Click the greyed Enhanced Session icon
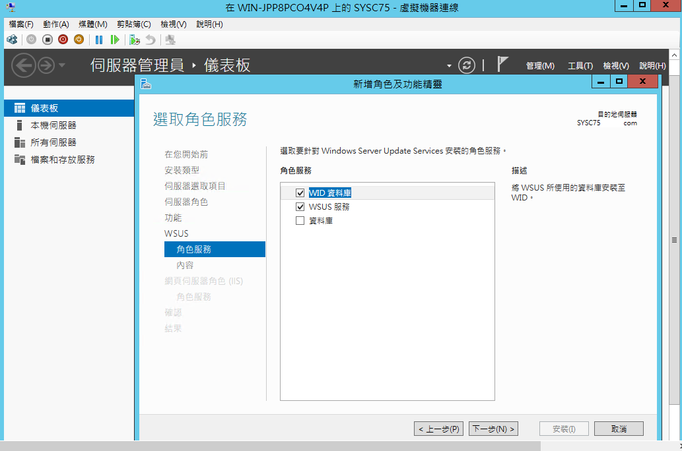This screenshot has height=451, width=682. pos(170,40)
